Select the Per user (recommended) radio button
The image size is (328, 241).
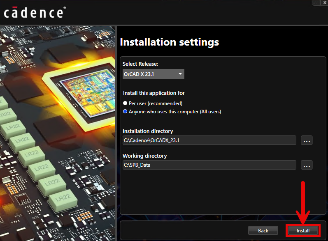click(x=126, y=103)
